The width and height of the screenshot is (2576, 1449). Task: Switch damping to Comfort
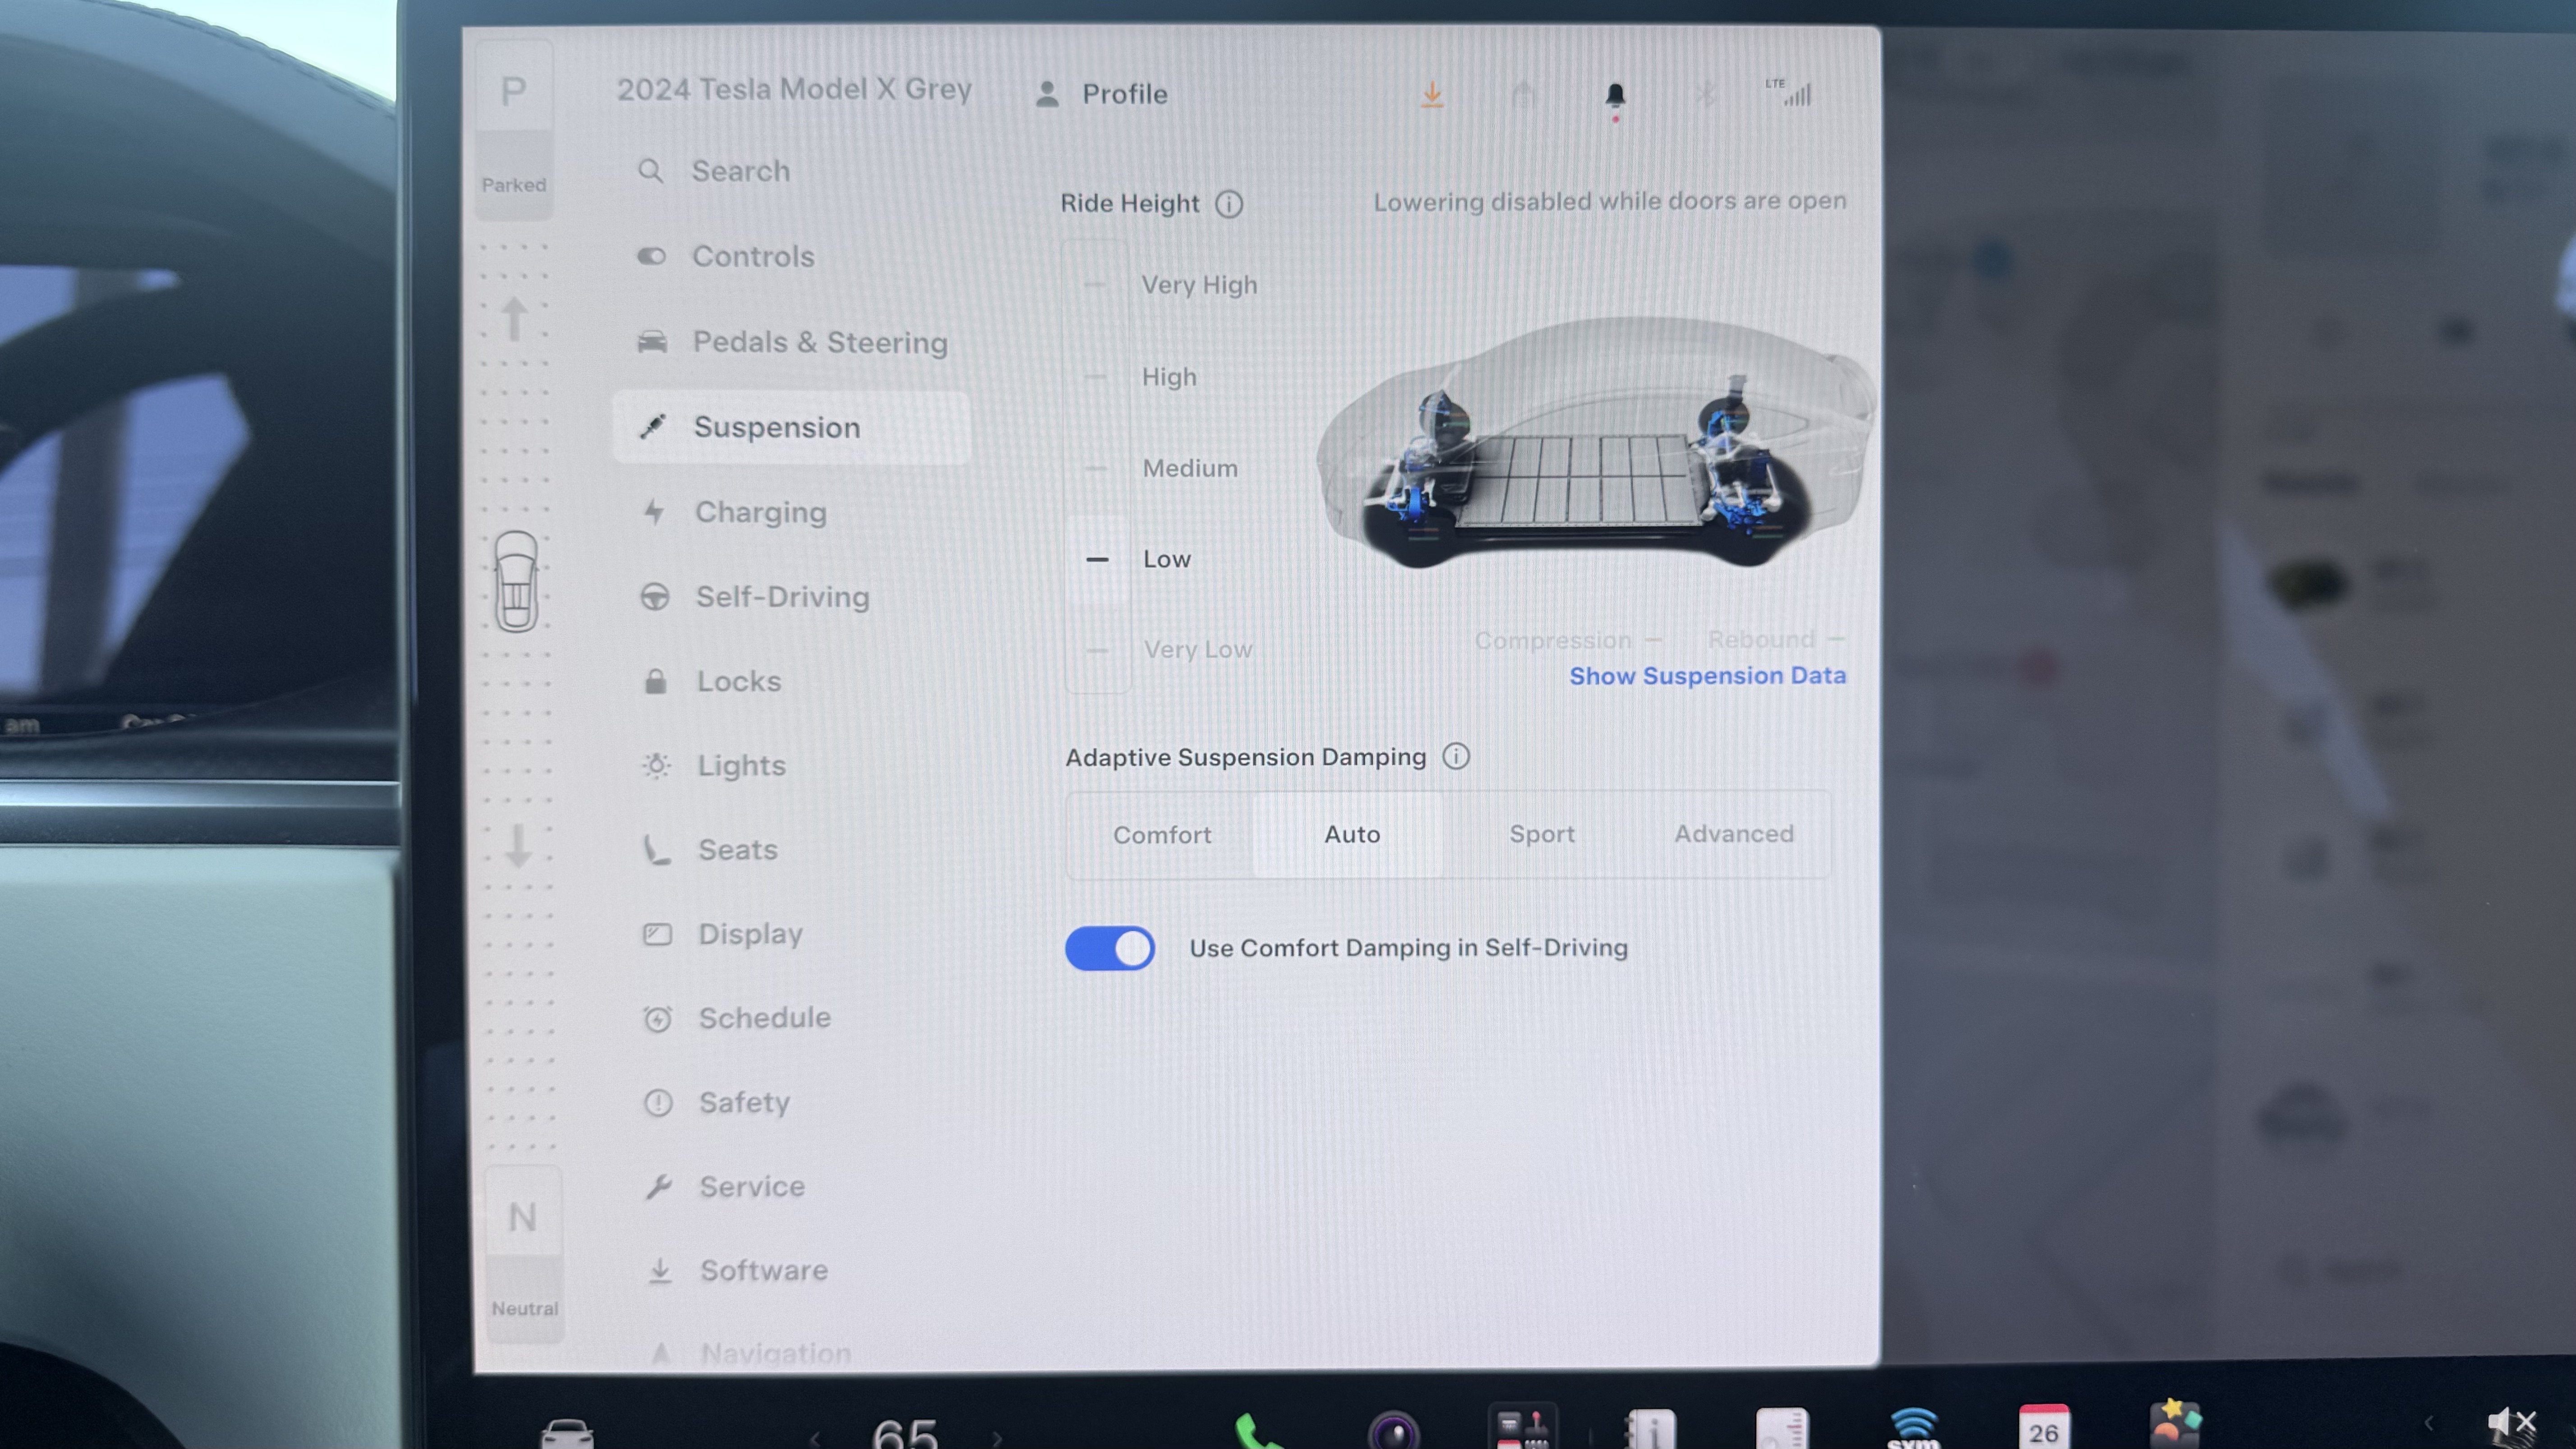[1162, 835]
